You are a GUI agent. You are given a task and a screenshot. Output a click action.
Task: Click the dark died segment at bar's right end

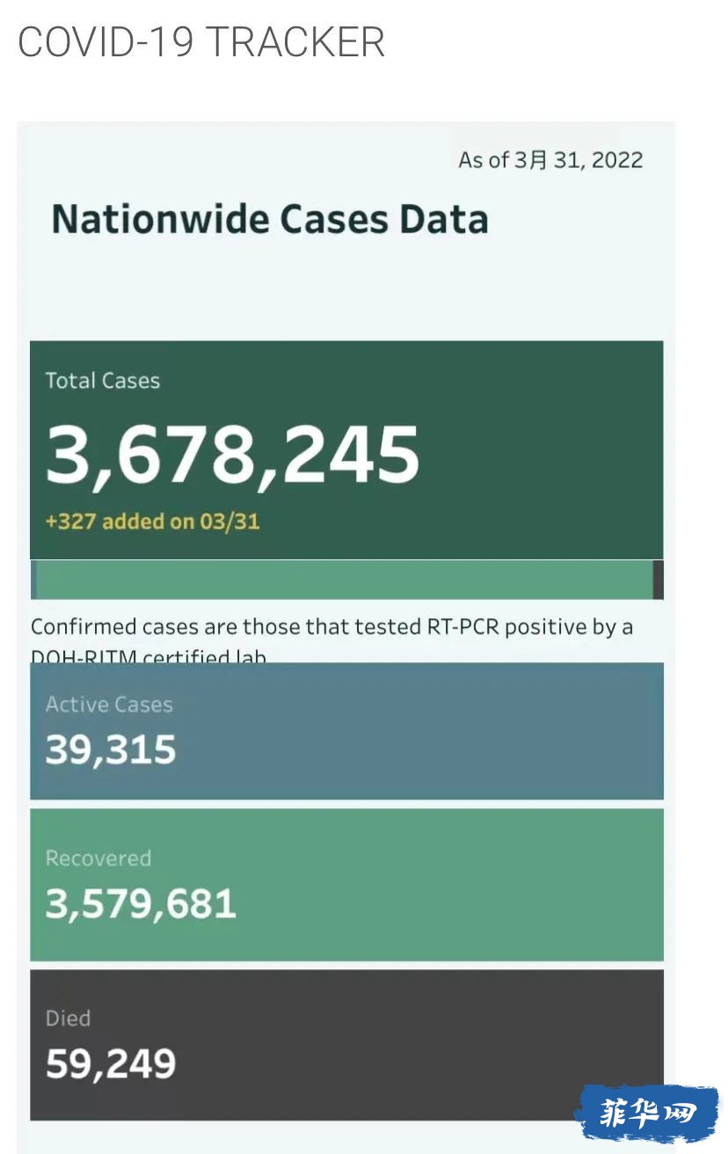click(659, 580)
